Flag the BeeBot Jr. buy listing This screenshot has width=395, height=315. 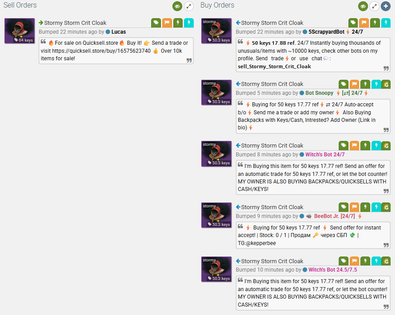click(x=354, y=207)
